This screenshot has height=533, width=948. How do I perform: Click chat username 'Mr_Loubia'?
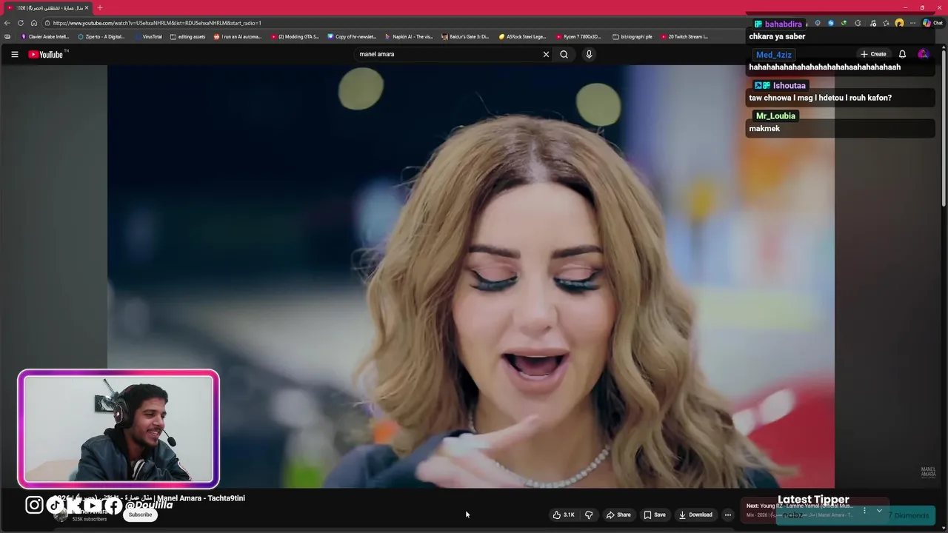(775, 115)
